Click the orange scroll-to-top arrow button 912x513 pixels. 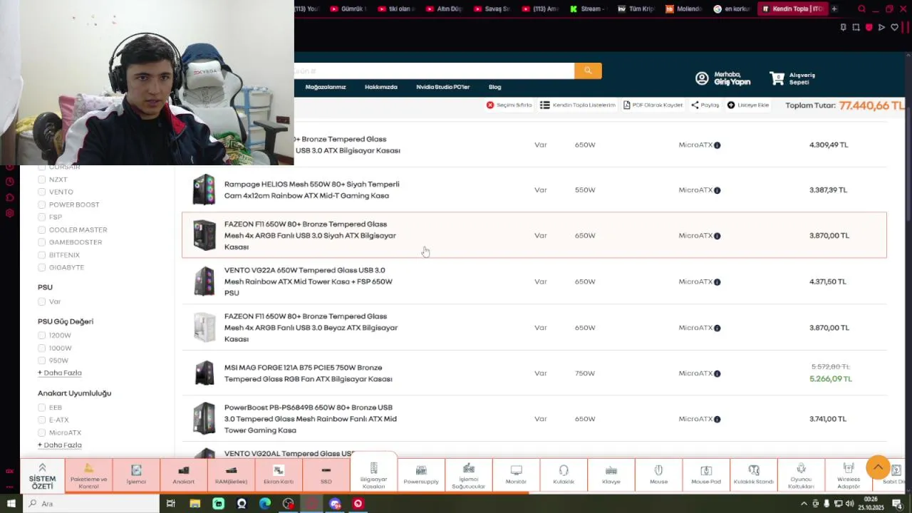point(878,467)
